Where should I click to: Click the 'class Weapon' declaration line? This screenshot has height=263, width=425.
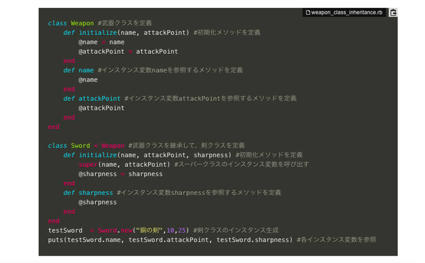pyautogui.click(x=100, y=23)
